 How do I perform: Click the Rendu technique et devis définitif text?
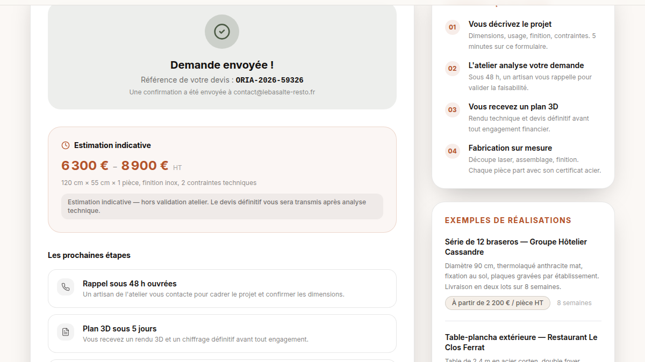click(x=529, y=124)
